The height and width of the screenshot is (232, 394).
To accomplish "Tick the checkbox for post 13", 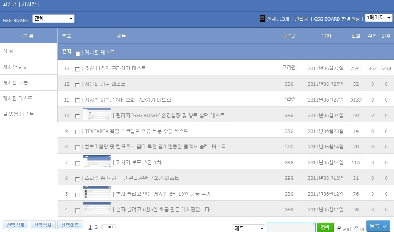I will (x=77, y=69).
